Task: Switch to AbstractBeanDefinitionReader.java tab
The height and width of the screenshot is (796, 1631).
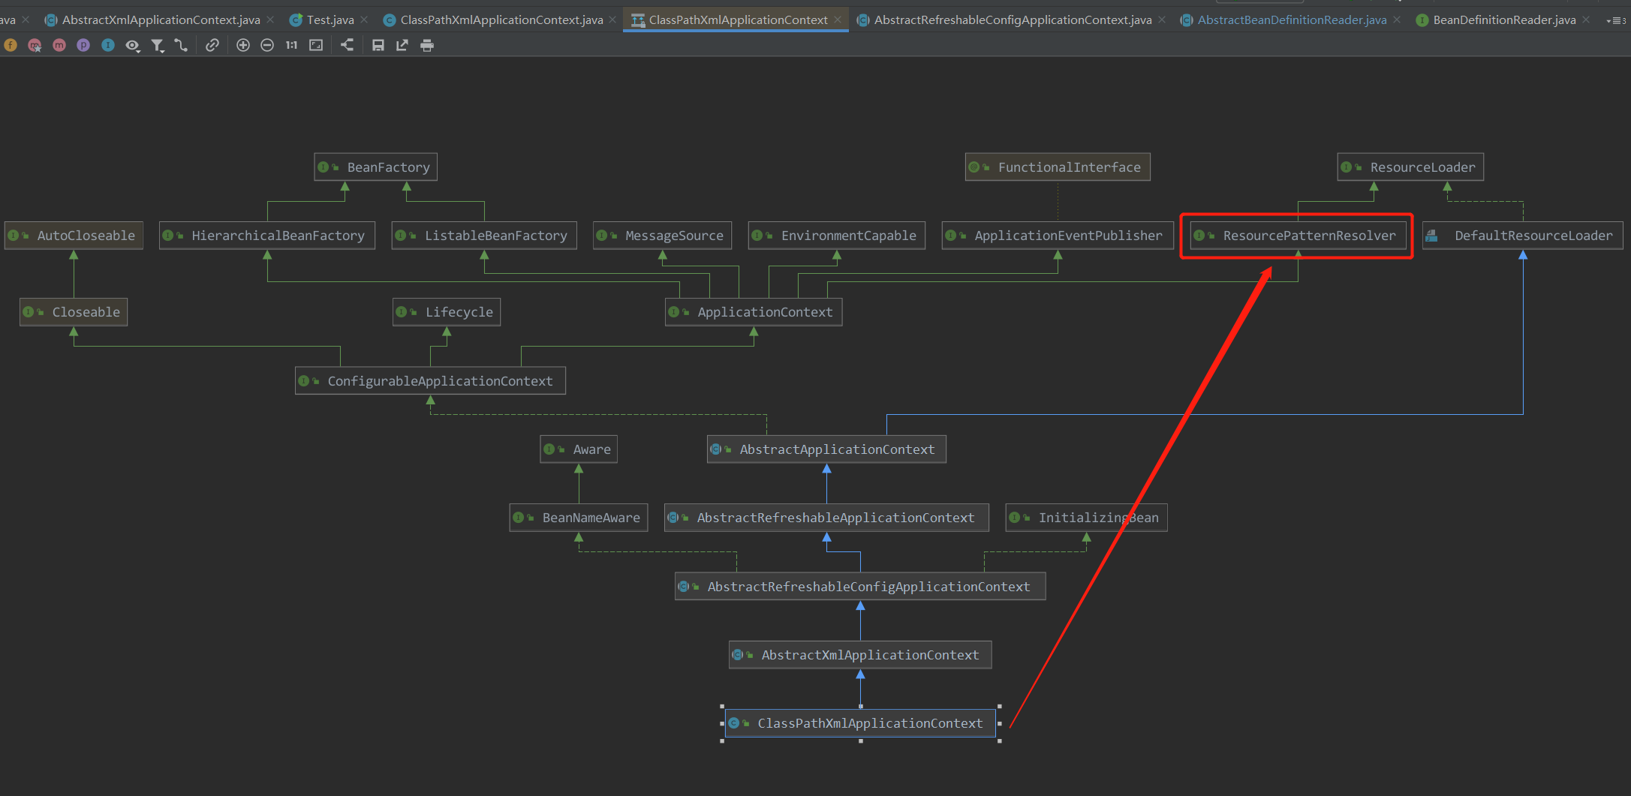Action: [1292, 20]
